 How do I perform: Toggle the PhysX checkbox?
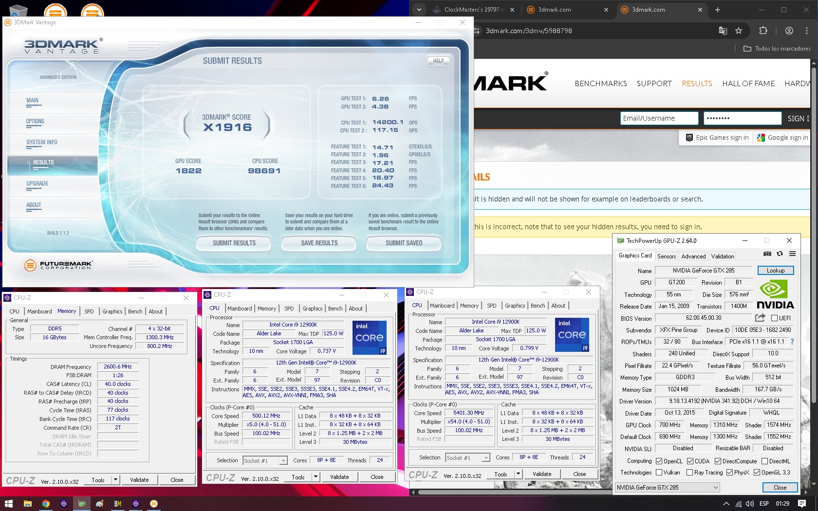click(x=729, y=473)
